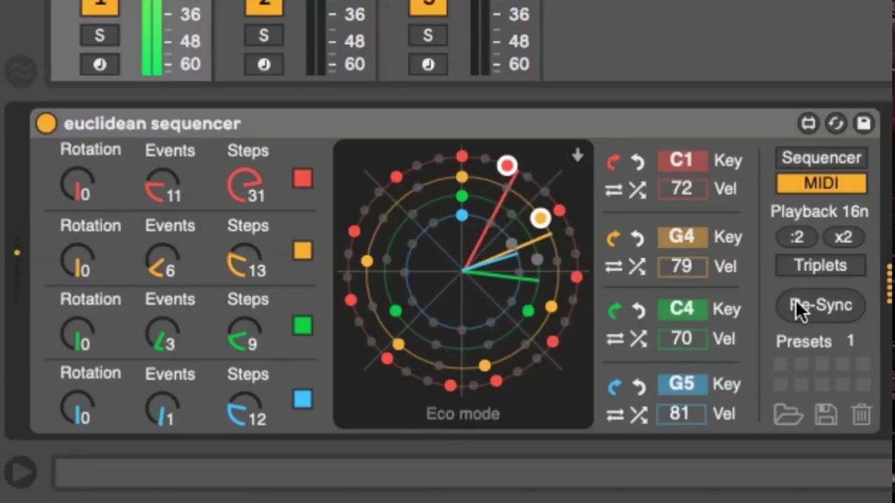Screen dimensions: 895x503
Task: Click the green row Events knob showing 3
Action: [x=162, y=334]
